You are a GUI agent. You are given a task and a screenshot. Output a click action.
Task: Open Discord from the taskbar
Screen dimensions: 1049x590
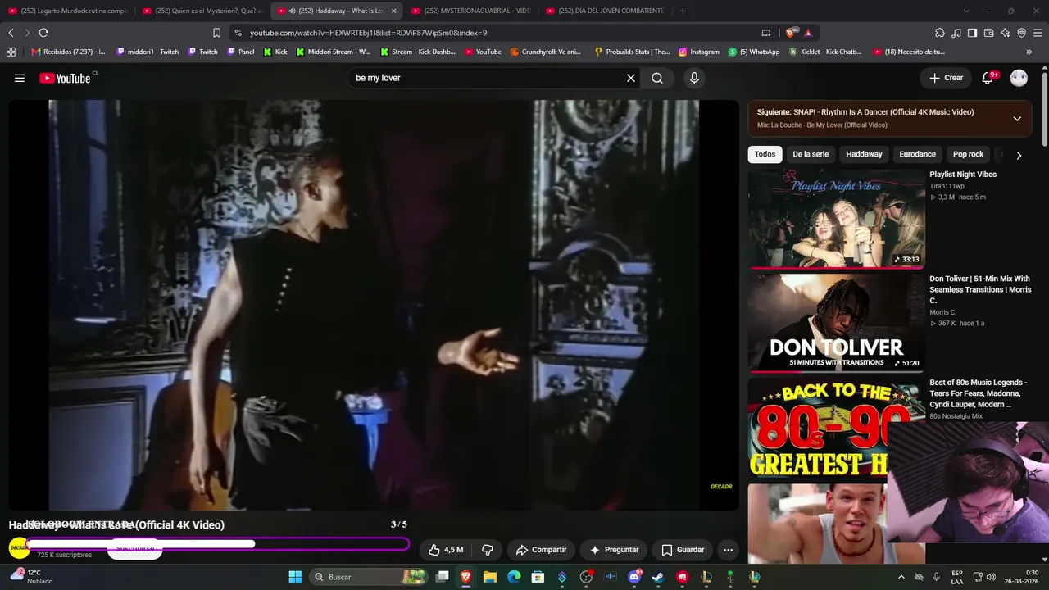(633, 577)
